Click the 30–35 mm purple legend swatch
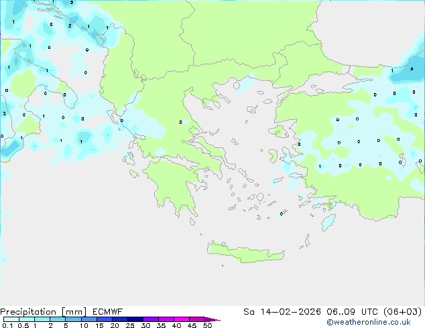 (151, 319)
